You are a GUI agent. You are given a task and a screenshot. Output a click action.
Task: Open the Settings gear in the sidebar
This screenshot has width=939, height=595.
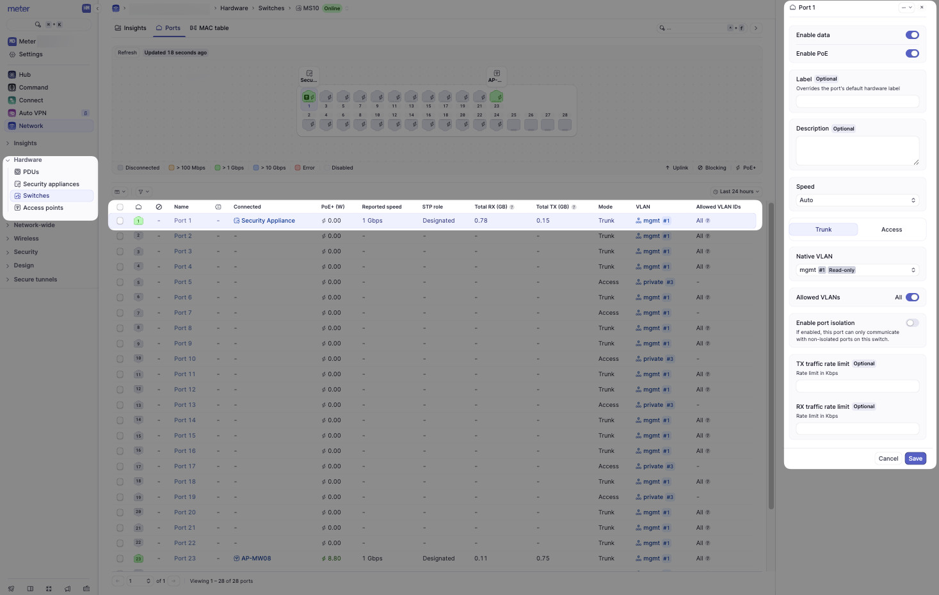point(30,54)
